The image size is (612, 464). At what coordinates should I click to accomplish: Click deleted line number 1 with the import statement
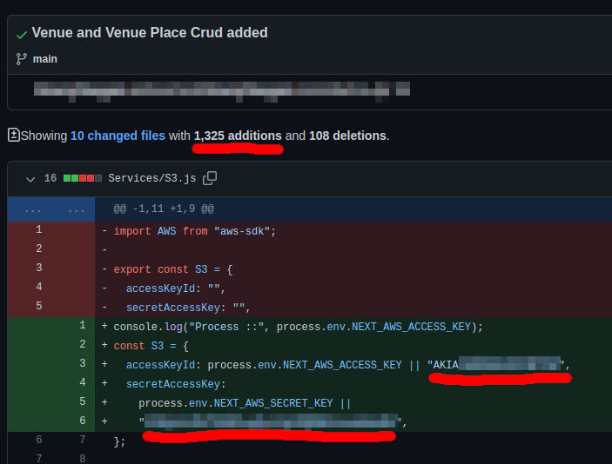point(38,229)
